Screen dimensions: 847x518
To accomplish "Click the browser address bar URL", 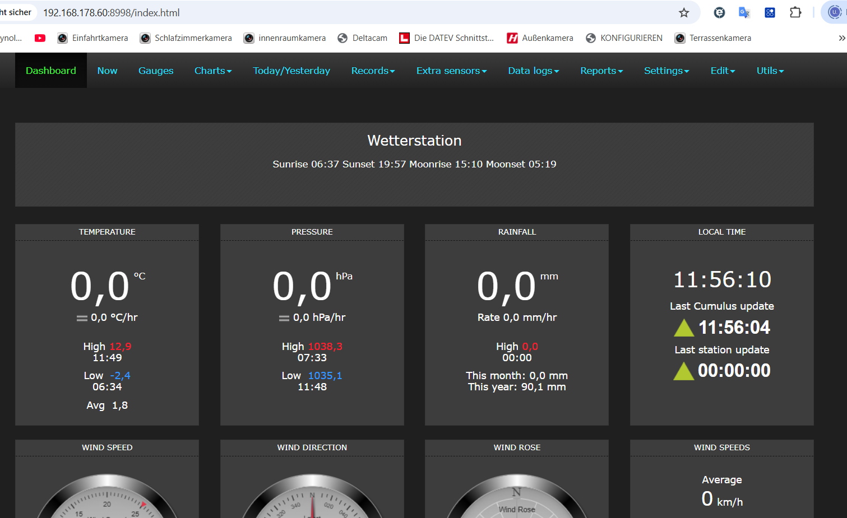I will (112, 12).
